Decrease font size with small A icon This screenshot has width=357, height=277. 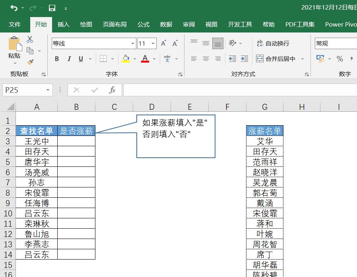pos(175,43)
